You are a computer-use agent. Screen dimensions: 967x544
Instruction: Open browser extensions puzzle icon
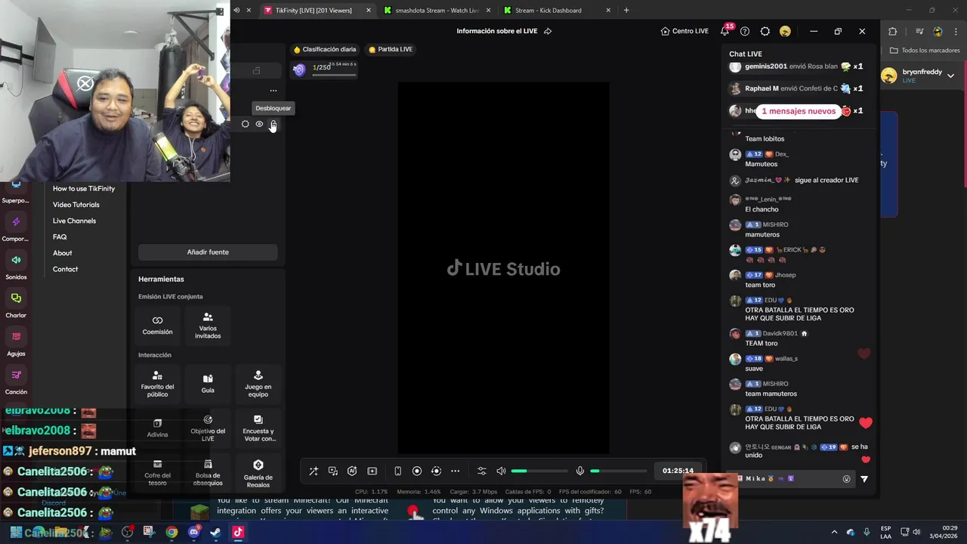[x=892, y=31]
